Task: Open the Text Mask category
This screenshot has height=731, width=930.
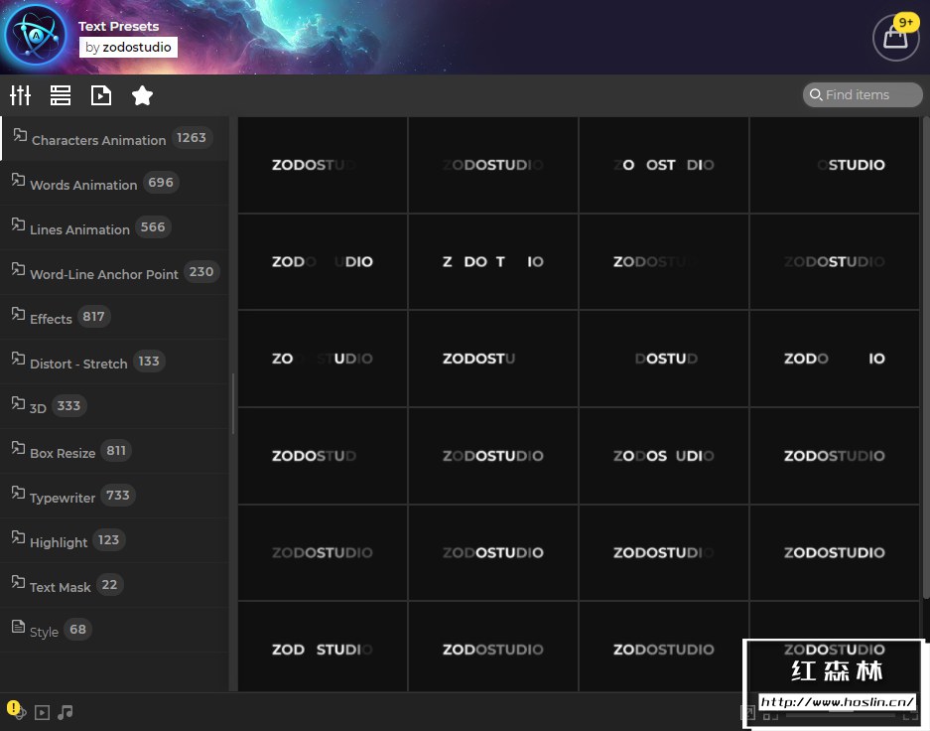Action: point(114,586)
